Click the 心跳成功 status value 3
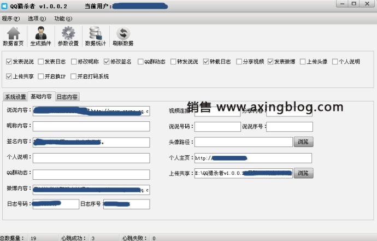 (93, 238)
